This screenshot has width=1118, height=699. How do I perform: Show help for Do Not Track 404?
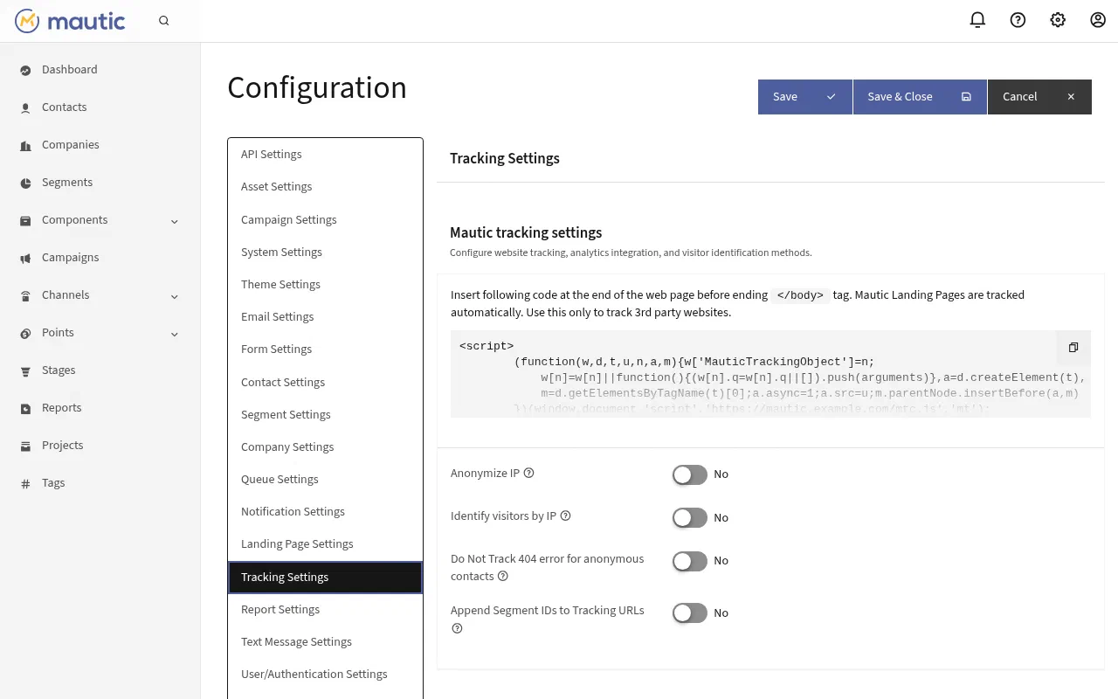[x=502, y=577]
